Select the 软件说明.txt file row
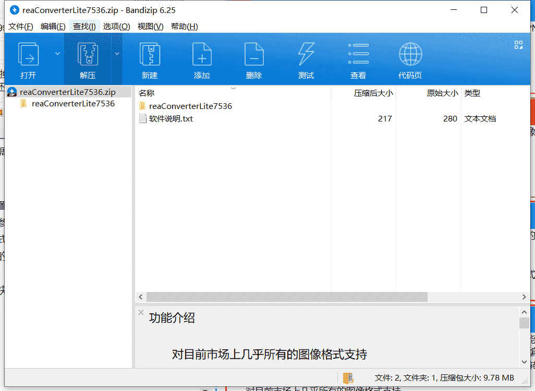This screenshot has height=391, width=535. tap(333, 119)
